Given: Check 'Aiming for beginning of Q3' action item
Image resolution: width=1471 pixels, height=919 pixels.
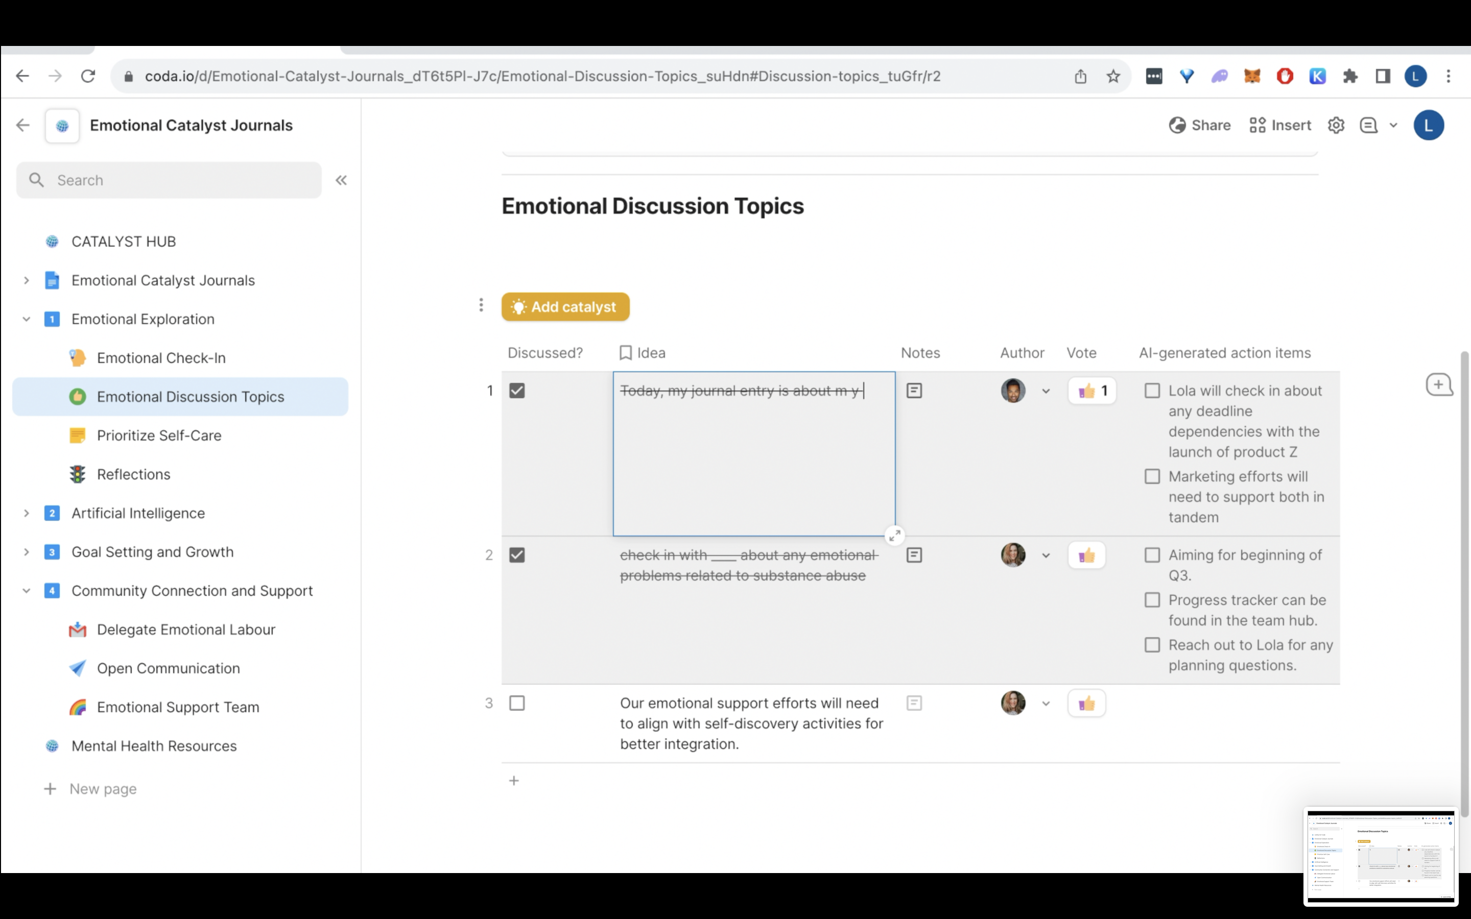Looking at the screenshot, I should pyautogui.click(x=1152, y=555).
